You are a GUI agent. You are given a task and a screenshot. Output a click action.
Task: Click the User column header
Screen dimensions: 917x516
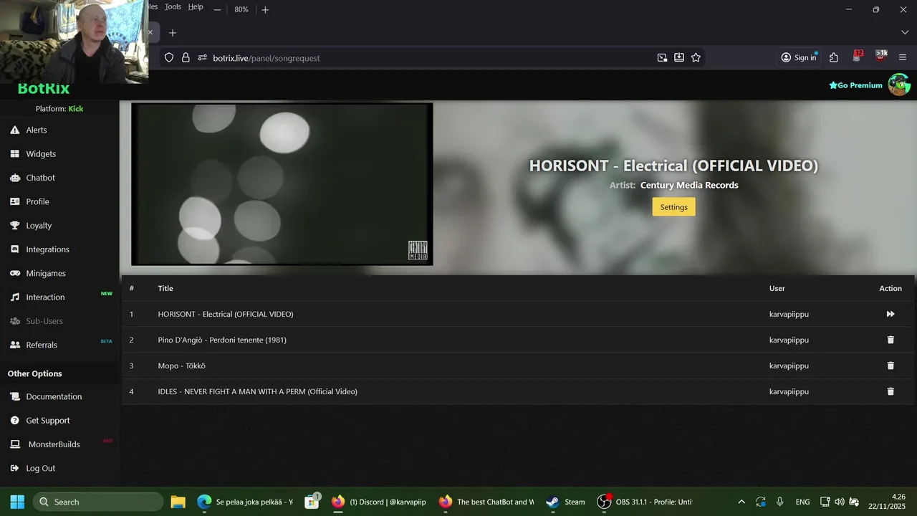pyautogui.click(x=777, y=288)
